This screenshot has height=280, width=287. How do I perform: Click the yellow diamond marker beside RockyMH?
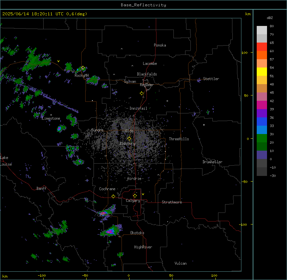click(83, 68)
